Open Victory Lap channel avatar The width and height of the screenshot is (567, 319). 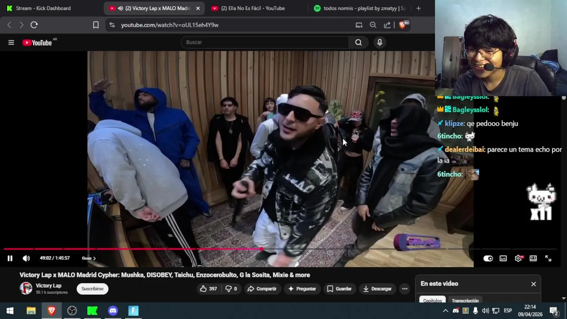[26, 288]
